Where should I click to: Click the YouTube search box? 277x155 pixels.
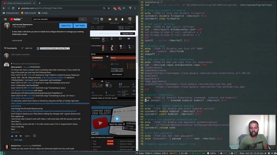[55, 19]
